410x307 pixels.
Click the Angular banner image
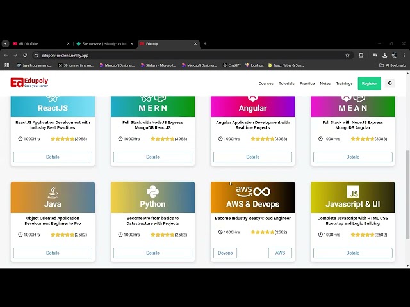click(252, 106)
